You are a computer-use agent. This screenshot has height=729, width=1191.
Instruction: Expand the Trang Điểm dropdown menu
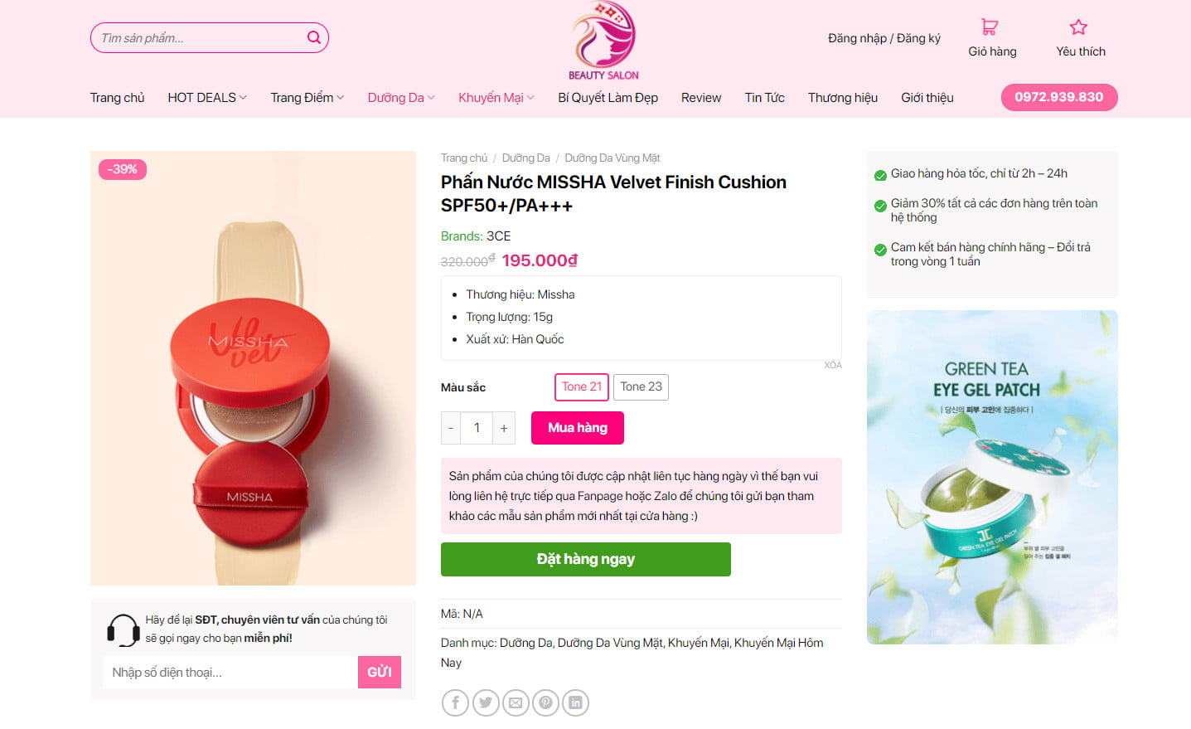pos(307,98)
